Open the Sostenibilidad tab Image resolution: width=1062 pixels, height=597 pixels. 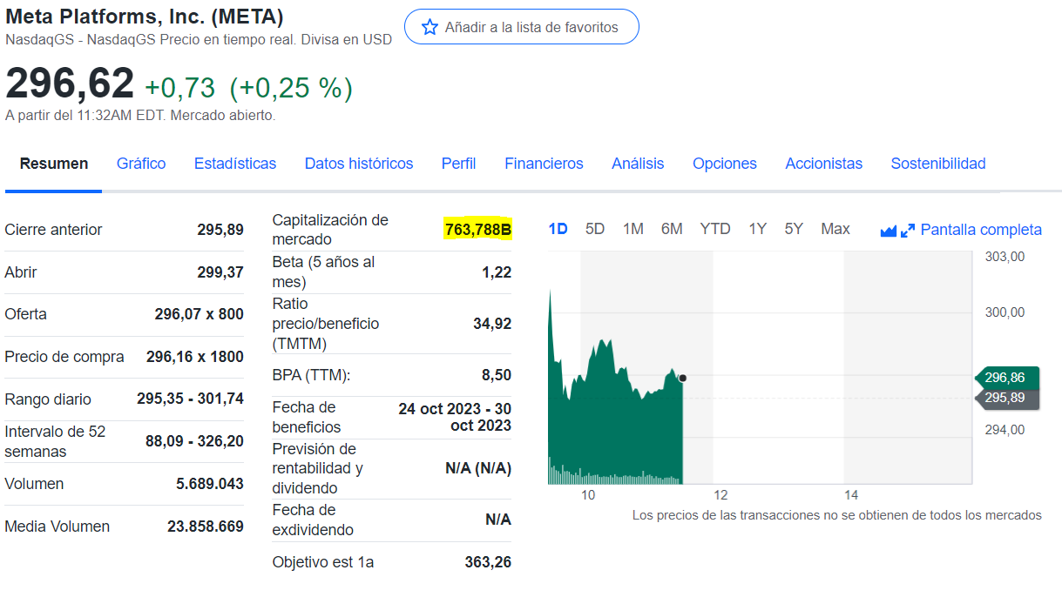click(938, 164)
